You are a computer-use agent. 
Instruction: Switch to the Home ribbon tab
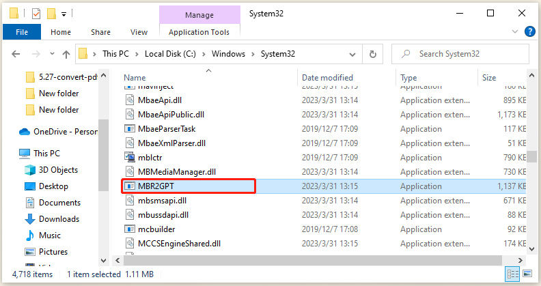pyautogui.click(x=61, y=32)
